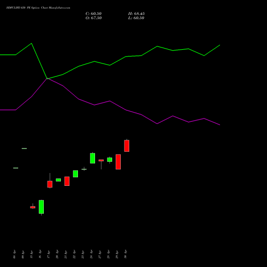Select the low value L: 60.50

coord(136,18)
